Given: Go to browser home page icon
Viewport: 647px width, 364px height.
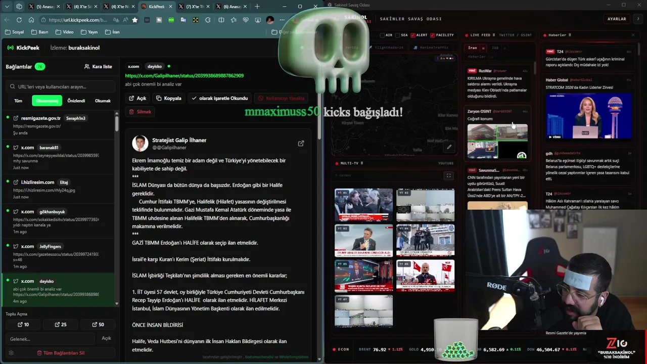Looking at the screenshot, I should 31,20.
